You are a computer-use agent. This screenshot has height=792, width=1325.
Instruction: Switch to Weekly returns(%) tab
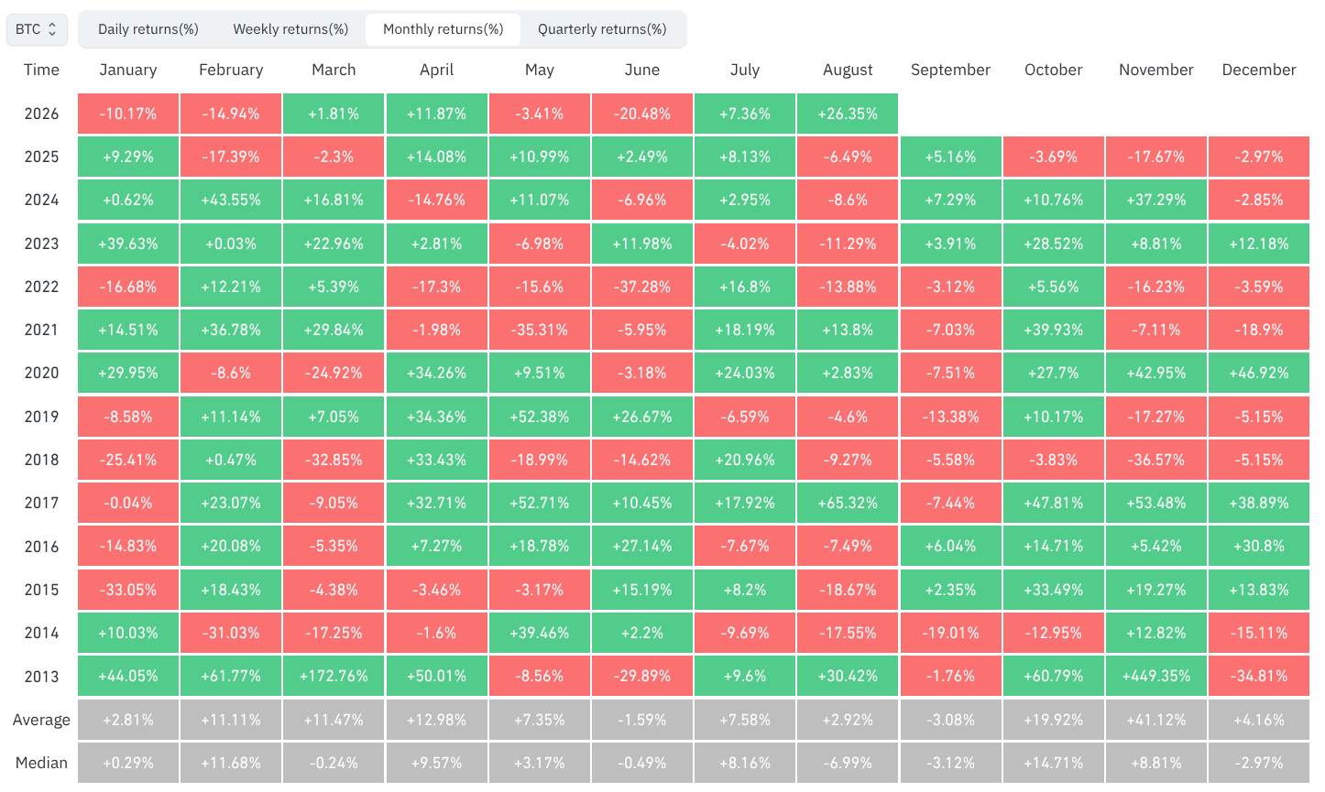[290, 29]
